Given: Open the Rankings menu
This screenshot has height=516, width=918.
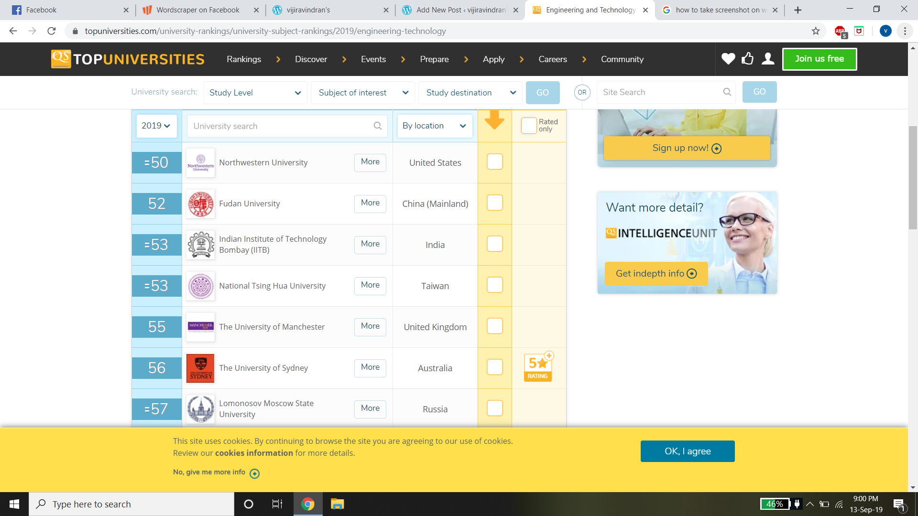Looking at the screenshot, I should point(244,59).
